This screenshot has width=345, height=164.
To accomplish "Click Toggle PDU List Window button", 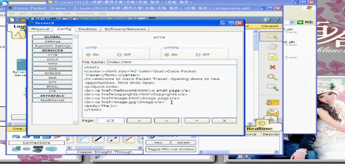I will pos(170,149).
